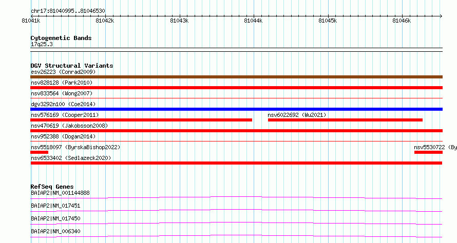457x243 pixels.
Task: Click the red bar under nsv470619
Action: tap(236, 131)
